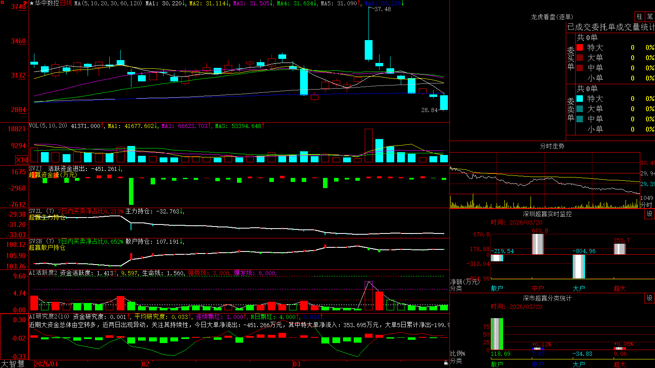Click the 华中数控 stock name

coord(47,3)
